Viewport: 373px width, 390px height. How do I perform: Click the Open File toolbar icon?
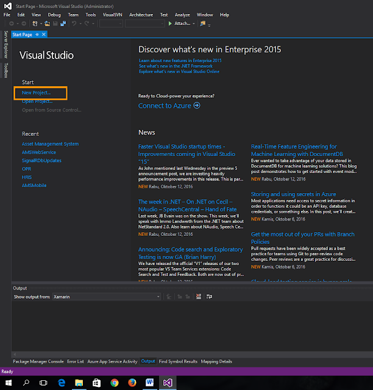(48, 24)
